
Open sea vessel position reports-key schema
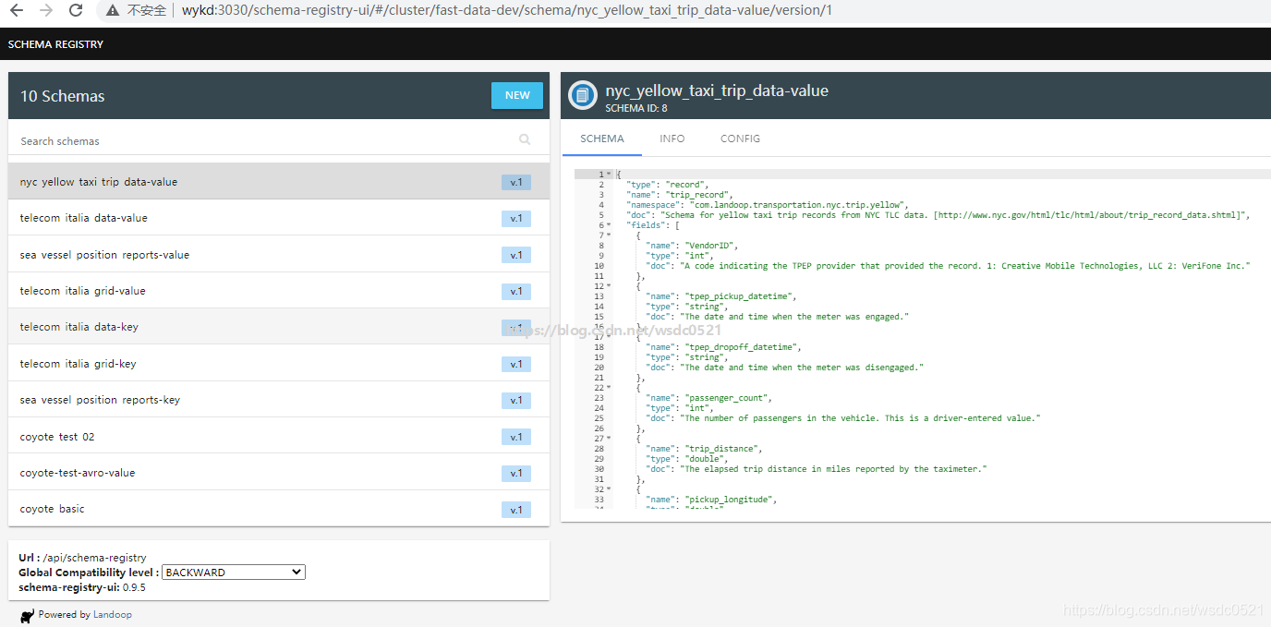pos(279,400)
